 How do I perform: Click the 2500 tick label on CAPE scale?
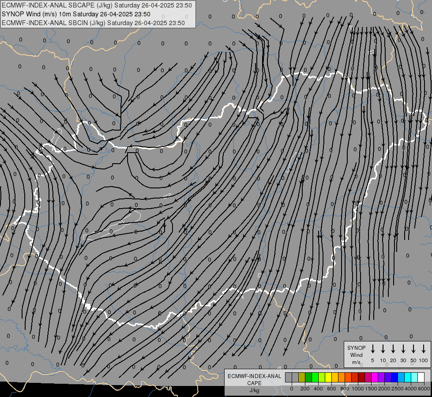[x=398, y=389]
